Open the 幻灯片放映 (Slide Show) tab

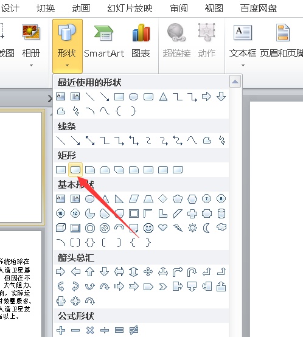click(x=130, y=9)
